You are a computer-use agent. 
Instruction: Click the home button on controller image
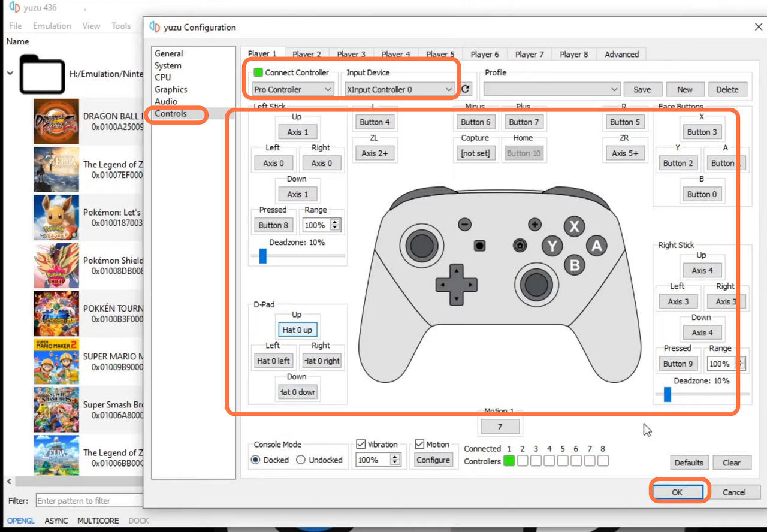[520, 245]
